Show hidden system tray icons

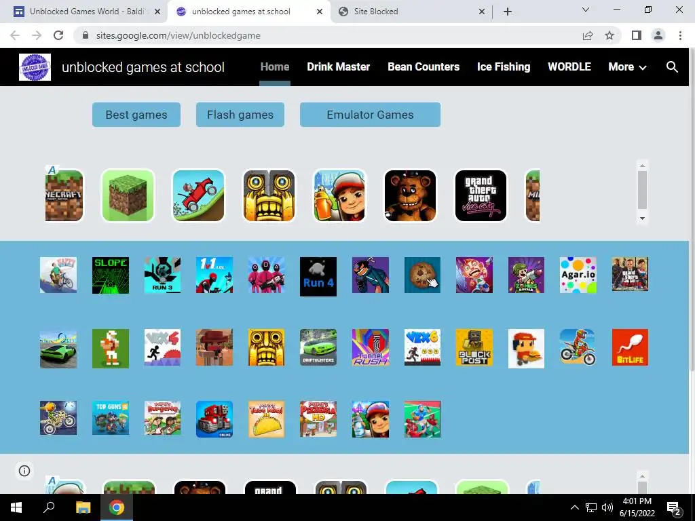point(574,507)
